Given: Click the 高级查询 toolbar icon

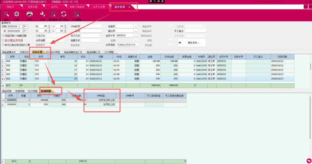Looking at the screenshot, I should 53,14.
